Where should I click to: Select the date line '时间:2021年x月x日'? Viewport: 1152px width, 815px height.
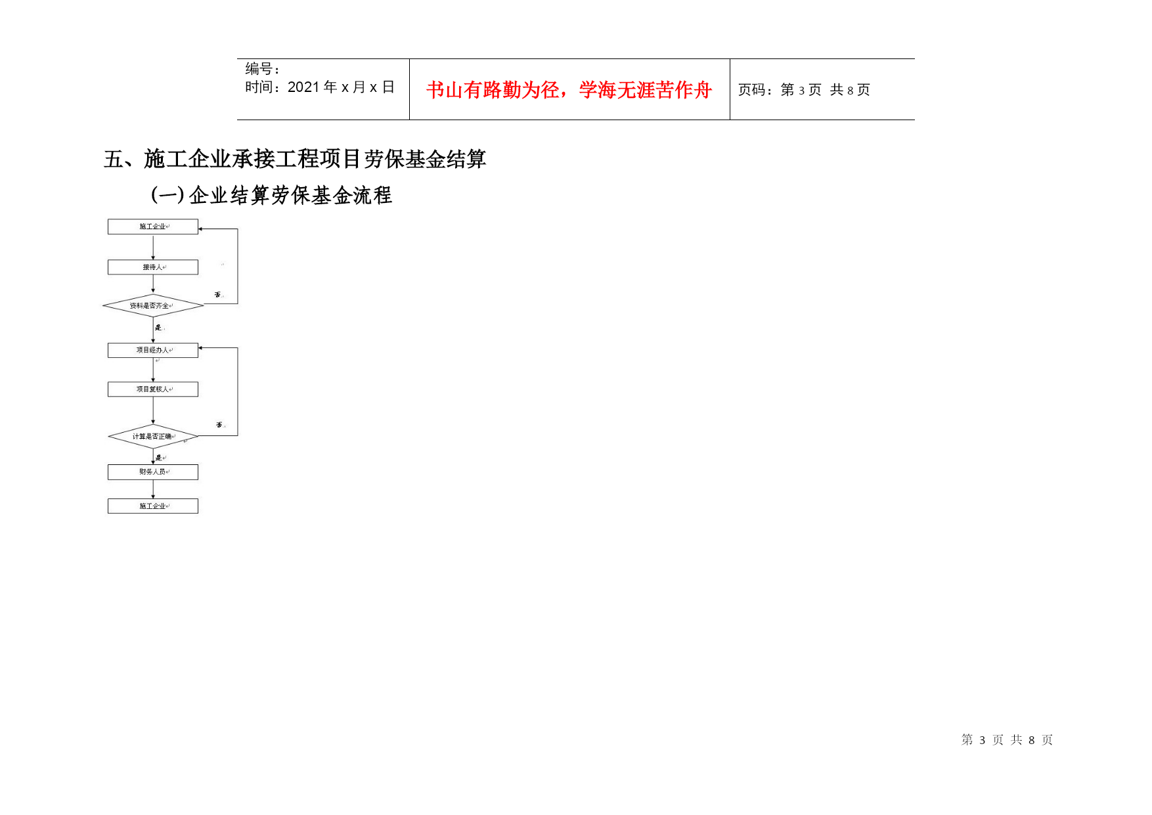coord(320,87)
